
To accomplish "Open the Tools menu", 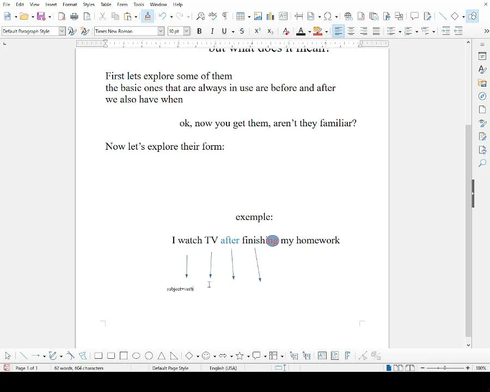I will [138, 5].
